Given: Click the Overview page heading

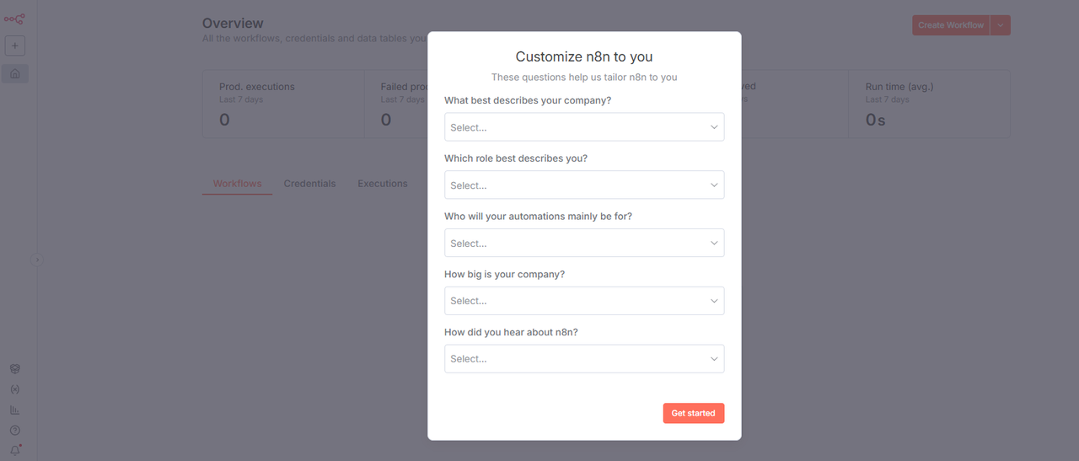Looking at the screenshot, I should [233, 24].
